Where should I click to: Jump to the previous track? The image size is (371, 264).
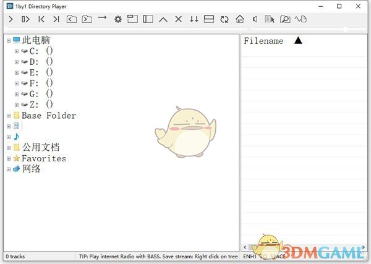[41, 19]
